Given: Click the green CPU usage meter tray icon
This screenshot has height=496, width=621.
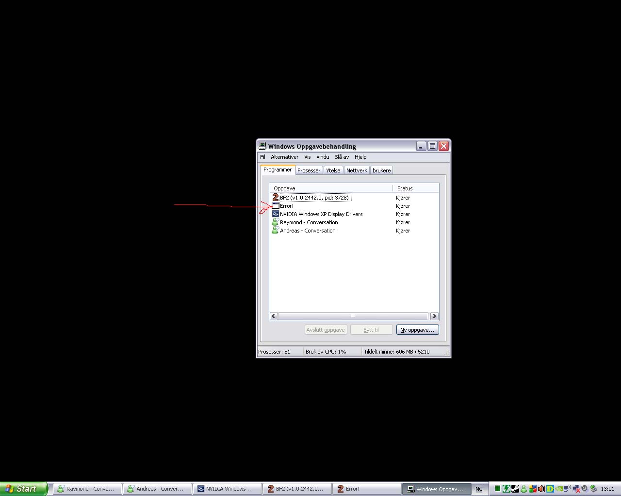Looking at the screenshot, I should (498, 489).
